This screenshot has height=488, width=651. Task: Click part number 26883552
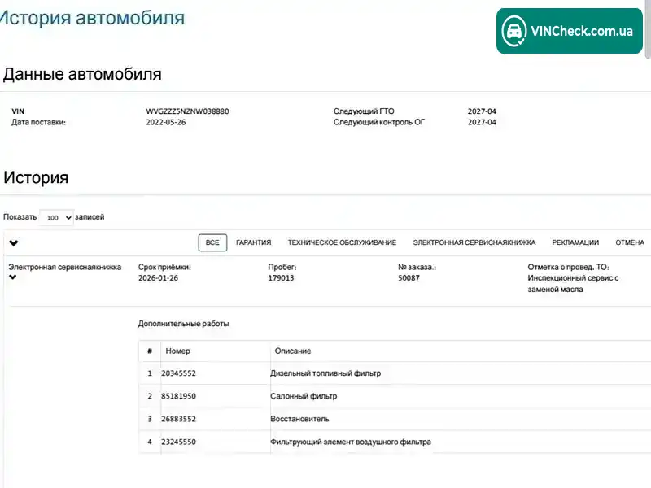178,419
